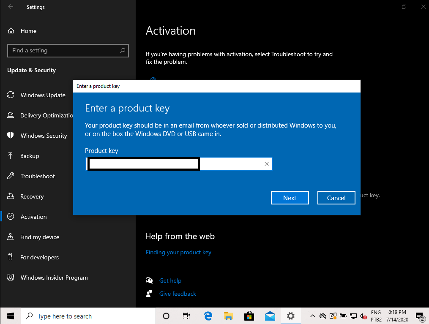Image resolution: width=429 pixels, height=324 pixels.
Task: Launch Microsoft Edge from taskbar
Action: pyautogui.click(x=208, y=316)
